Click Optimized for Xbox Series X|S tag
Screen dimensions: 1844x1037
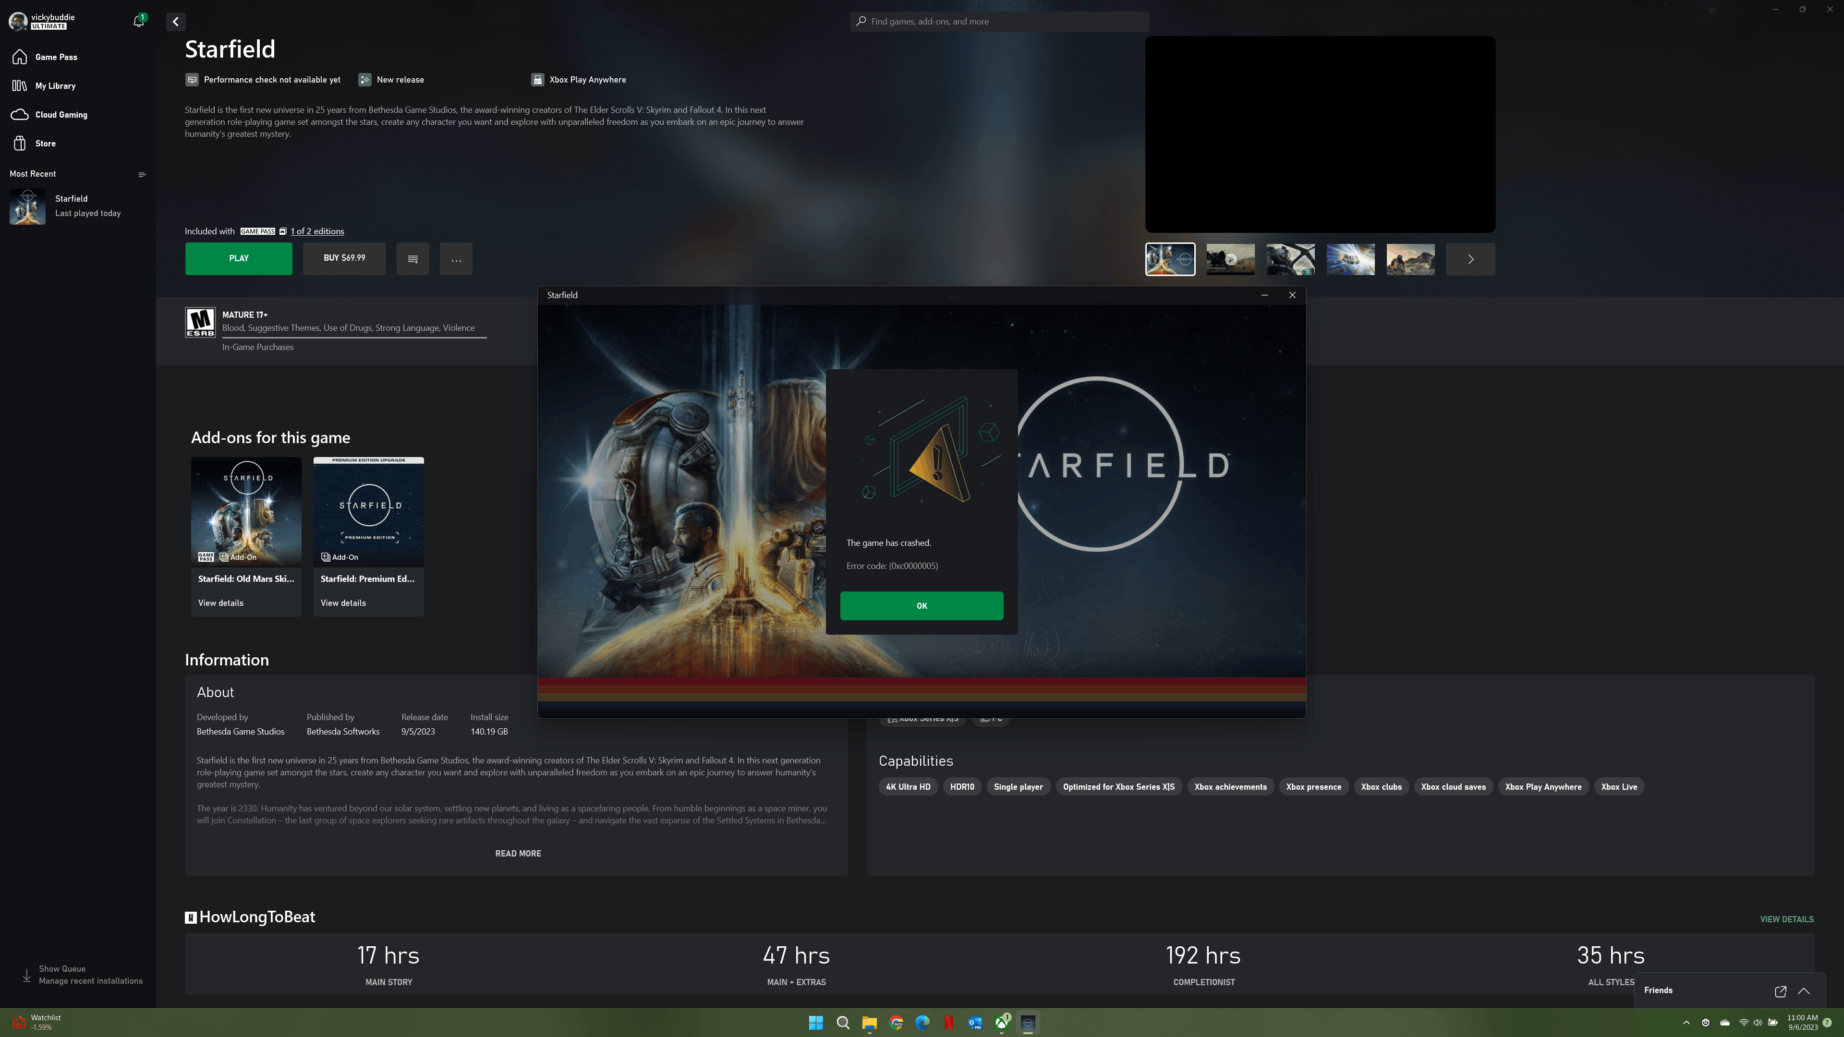point(1119,786)
